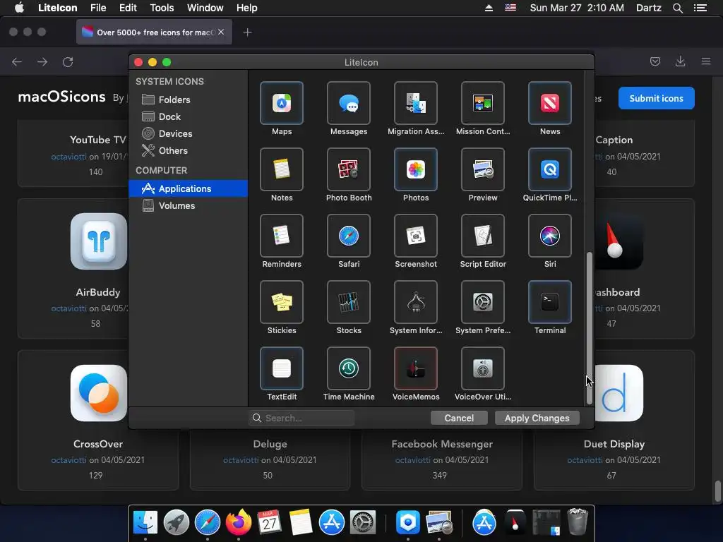723x542 pixels.
Task: Reload the browser page
Action: [68, 62]
